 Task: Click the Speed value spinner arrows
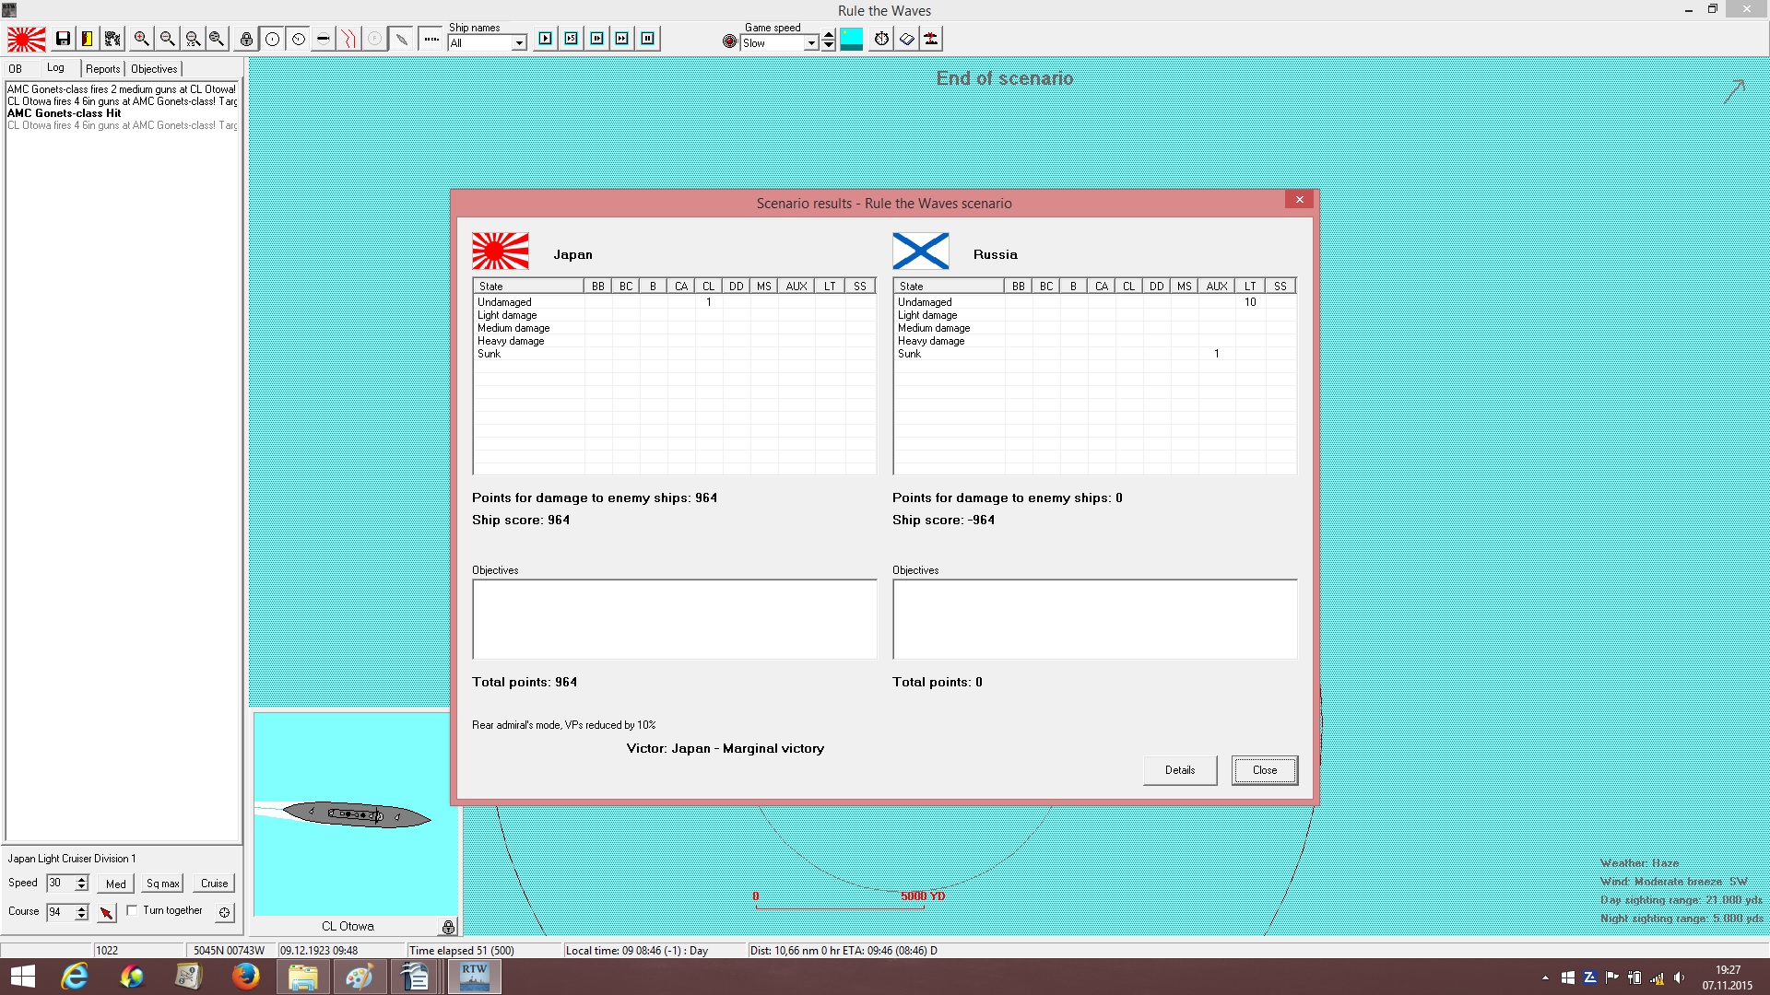(x=81, y=883)
